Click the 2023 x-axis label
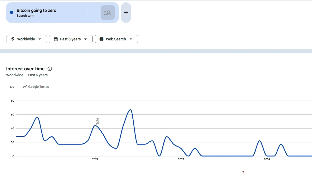 [181, 159]
